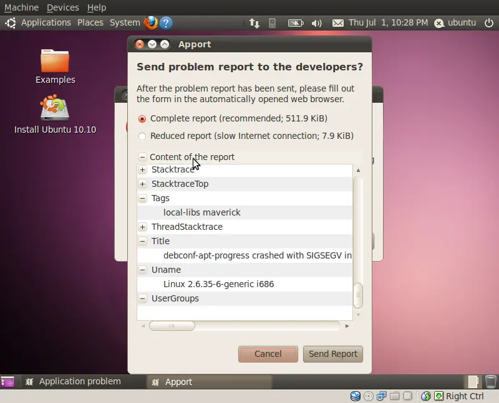Click the VirtualBox shared folders icon

(x=395, y=396)
